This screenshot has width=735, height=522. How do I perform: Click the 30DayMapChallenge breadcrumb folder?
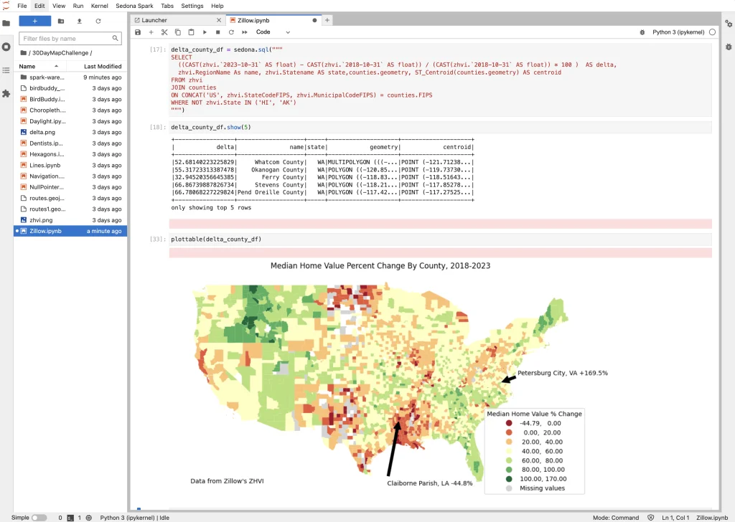tap(60, 53)
